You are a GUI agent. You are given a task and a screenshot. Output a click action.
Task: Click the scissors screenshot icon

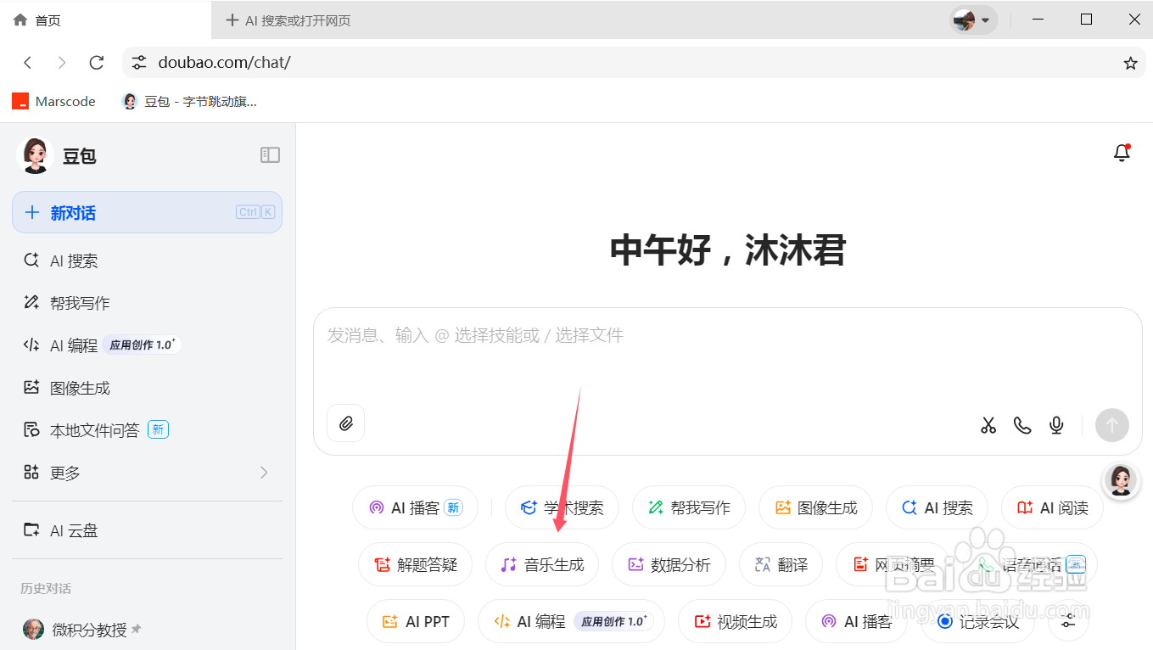click(x=988, y=425)
